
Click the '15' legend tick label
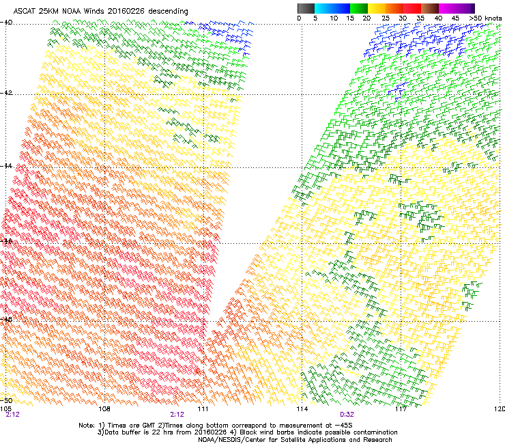click(350, 18)
